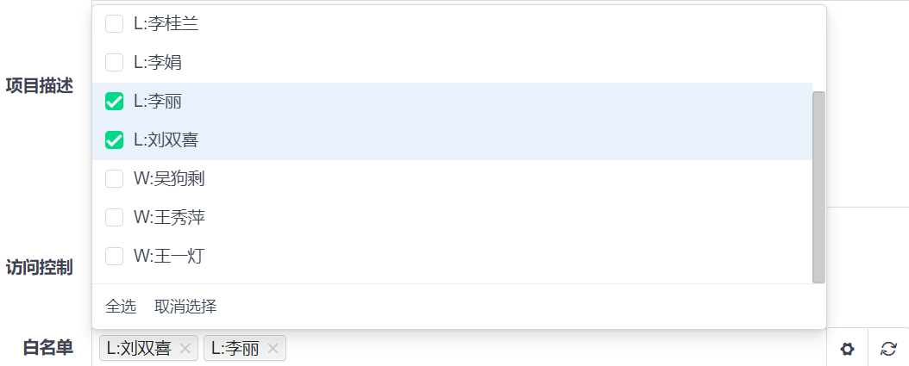Viewport: 909px width, 366px height.
Task: Uncheck the L:刘双喜 checkbox
Action: click(x=114, y=140)
